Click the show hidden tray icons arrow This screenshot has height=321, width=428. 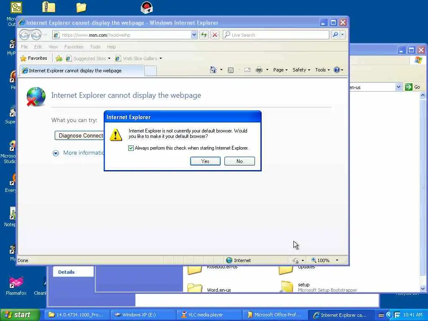click(x=389, y=315)
